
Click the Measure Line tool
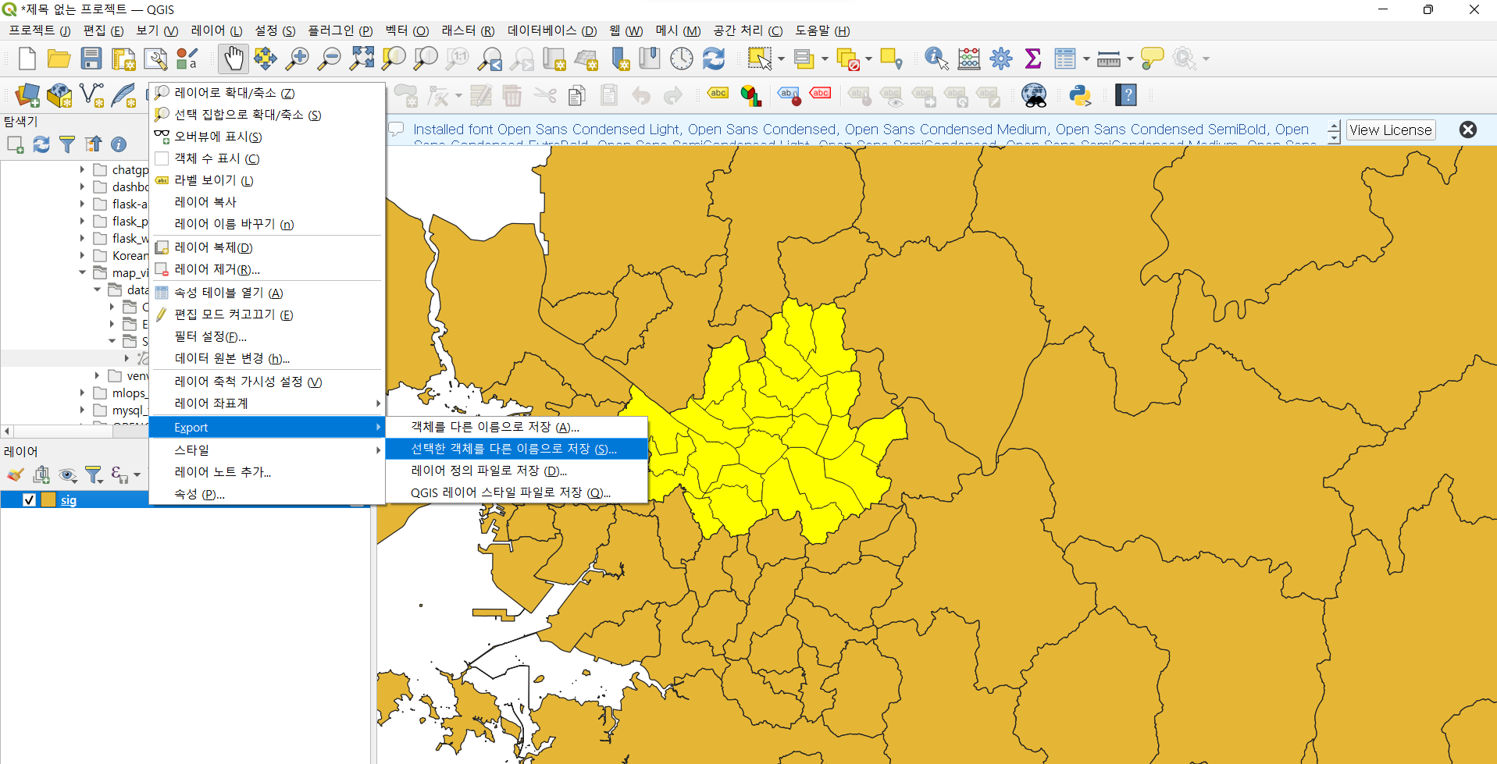coord(1110,59)
